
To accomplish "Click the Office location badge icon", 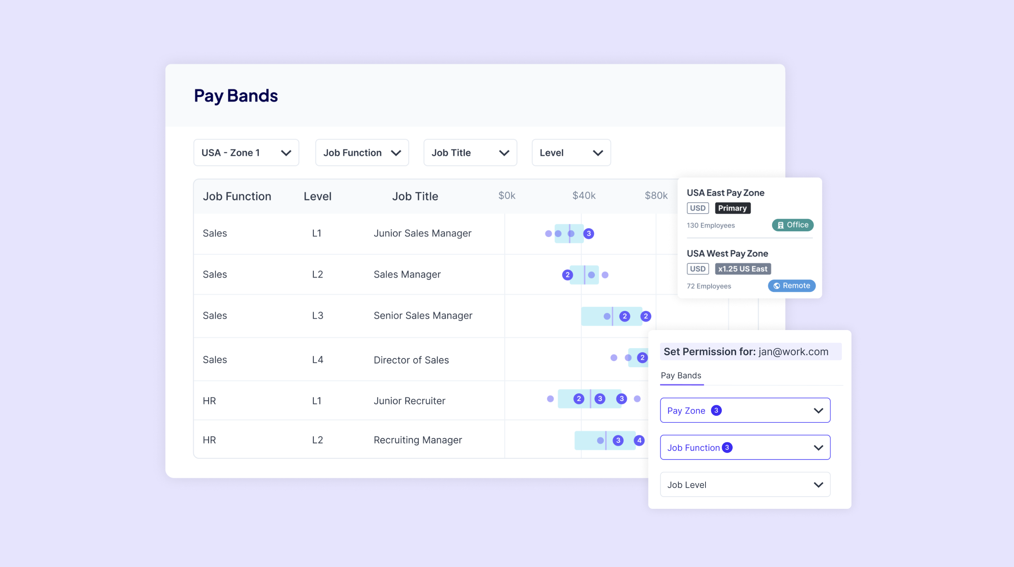I will point(780,225).
